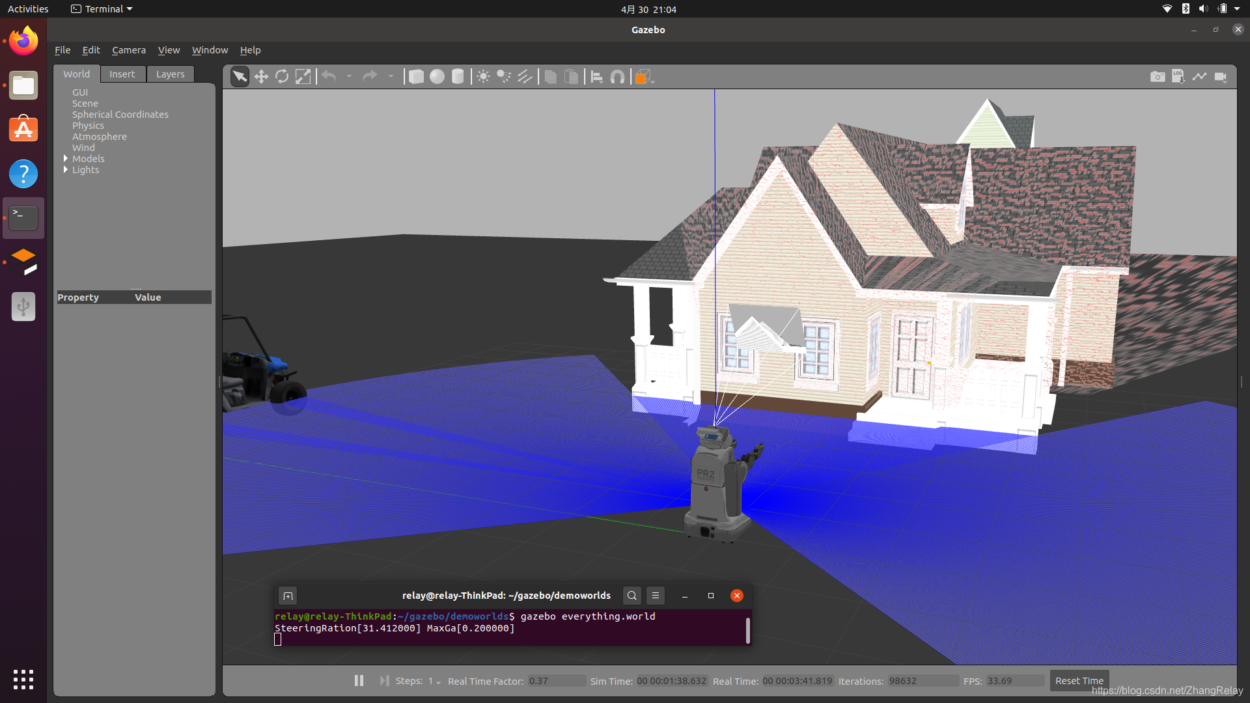Screen dimensions: 1250x703
Task: Step the simulation forward once
Action: (x=384, y=680)
